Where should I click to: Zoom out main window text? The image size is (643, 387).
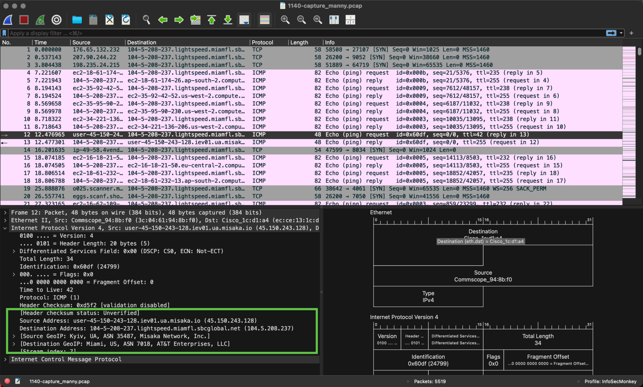pyautogui.click(x=301, y=20)
